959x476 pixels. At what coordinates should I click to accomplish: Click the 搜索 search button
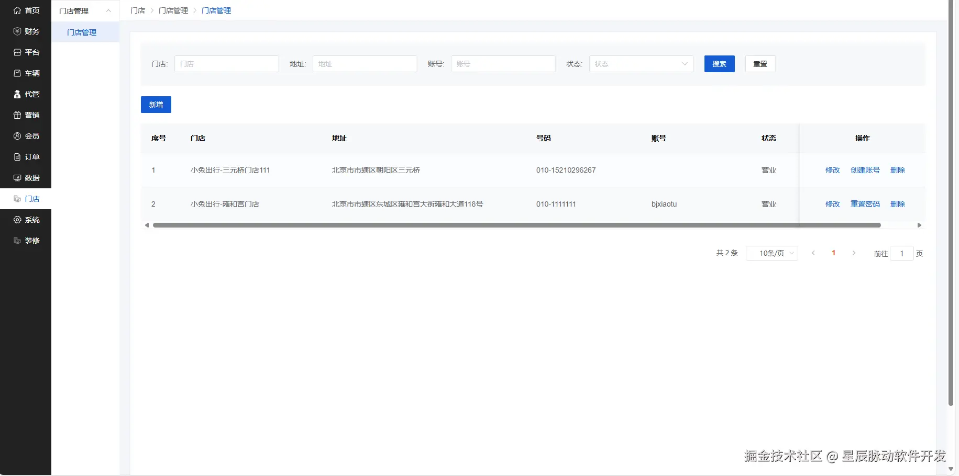click(720, 64)
